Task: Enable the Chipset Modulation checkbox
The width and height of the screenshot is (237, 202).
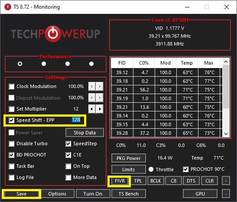Action: pyautogui.click(x=12, y=98)
